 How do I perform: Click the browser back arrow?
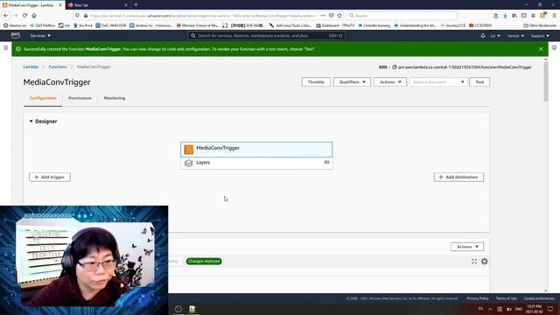pos(6,16)
